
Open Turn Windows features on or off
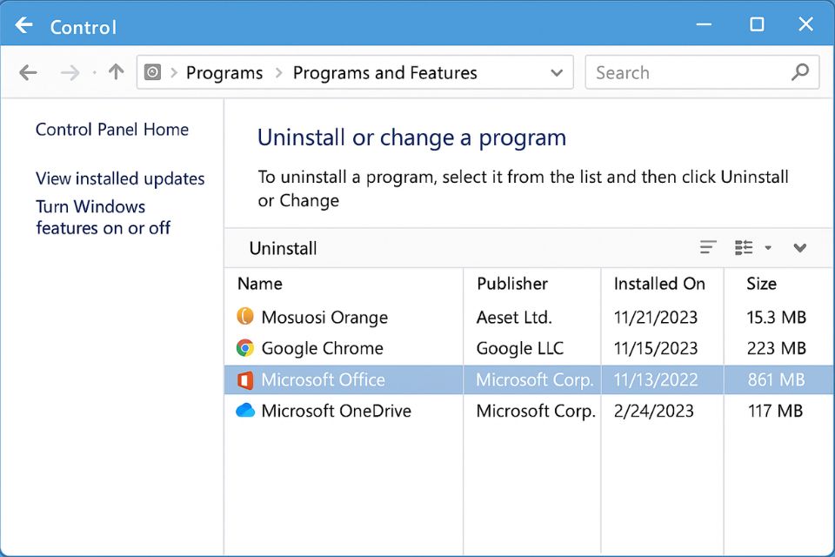[103, 218]
